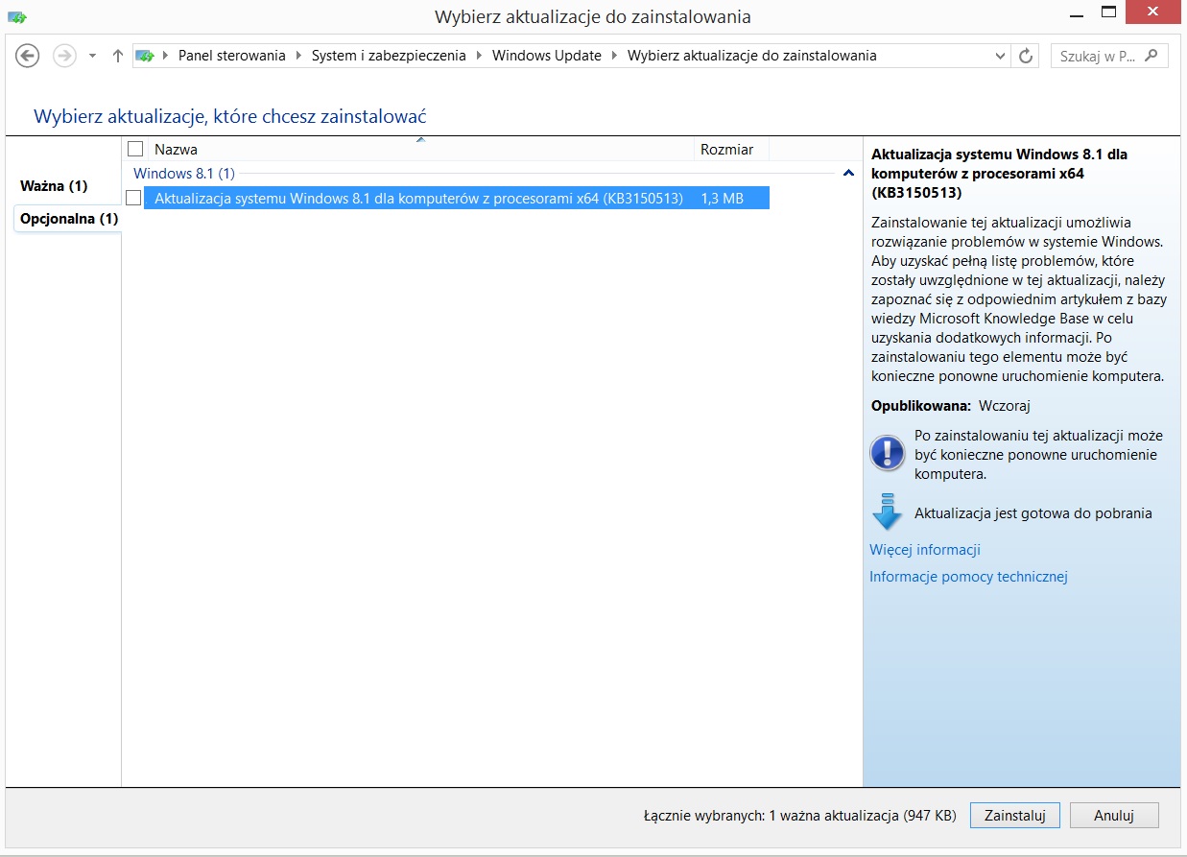1187x857 pixels.
Task: Open Panel sterowania breadcrumb
Action: (x=231, y=56)
